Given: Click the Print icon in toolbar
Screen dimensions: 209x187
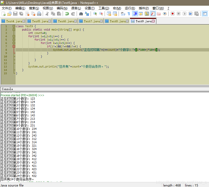Looking at the screenshot, I should 39,14.
